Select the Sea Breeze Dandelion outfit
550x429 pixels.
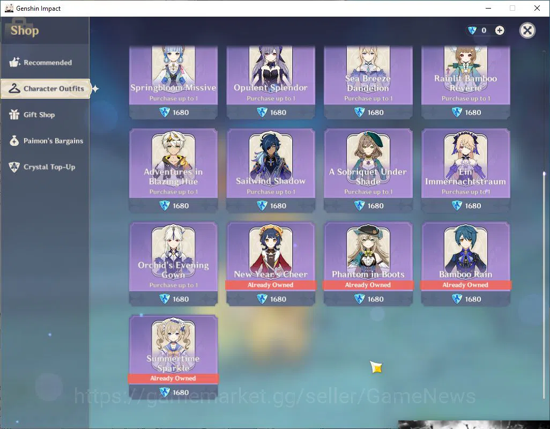[368, 83]
